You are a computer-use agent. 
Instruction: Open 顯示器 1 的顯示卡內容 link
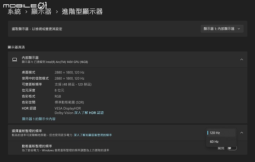[39, 119]
